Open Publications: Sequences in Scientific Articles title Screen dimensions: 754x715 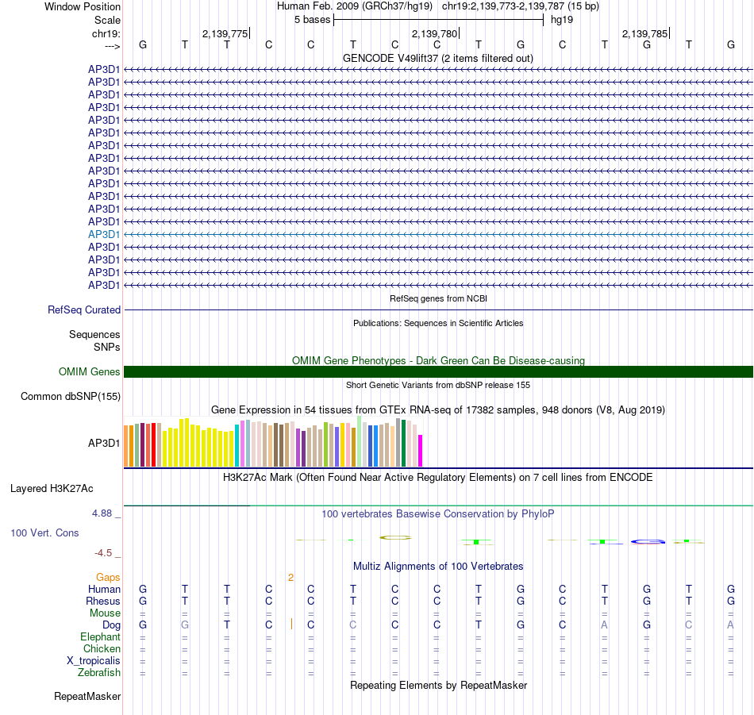coord(438,323)
